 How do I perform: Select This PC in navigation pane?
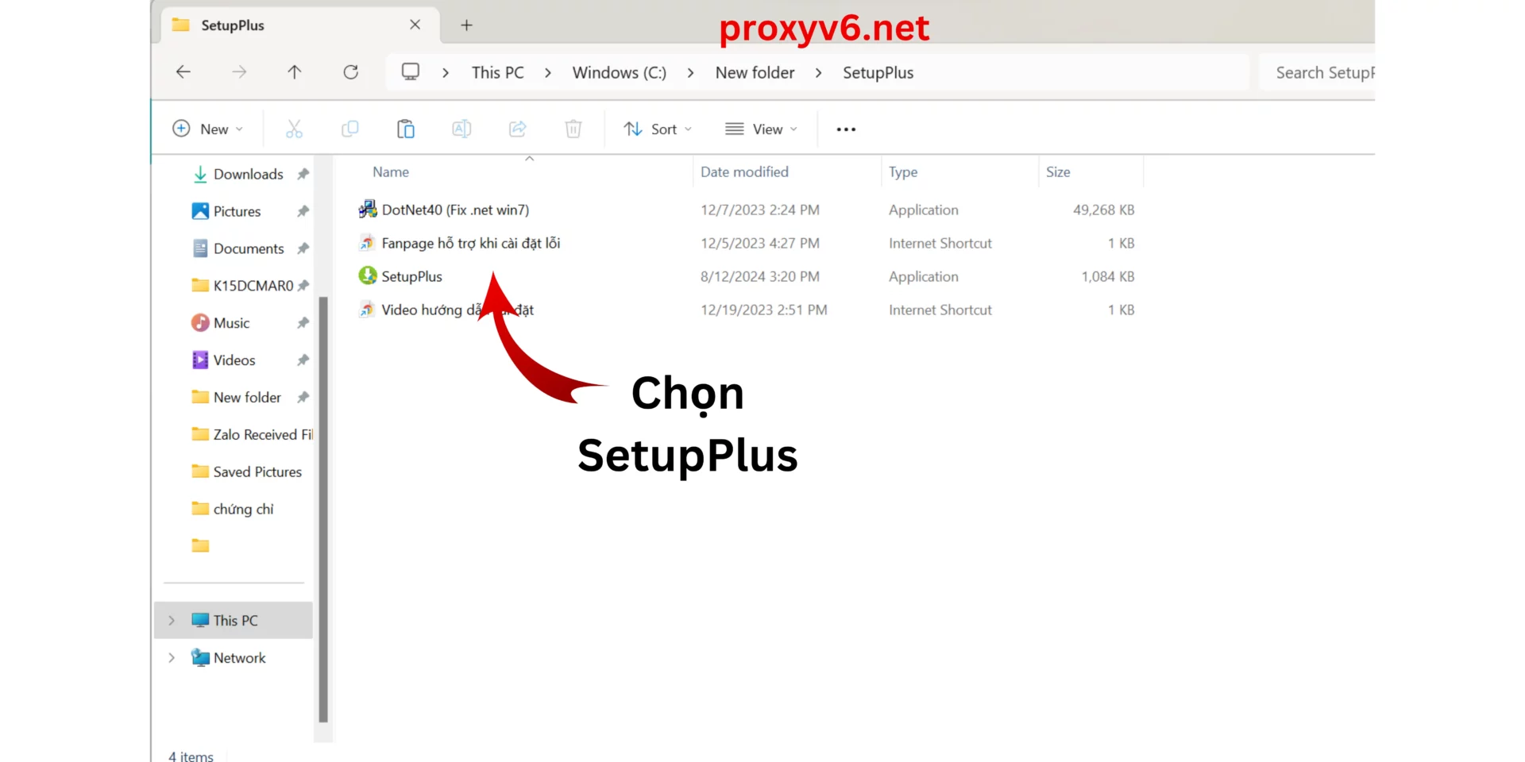click(235, 620)
